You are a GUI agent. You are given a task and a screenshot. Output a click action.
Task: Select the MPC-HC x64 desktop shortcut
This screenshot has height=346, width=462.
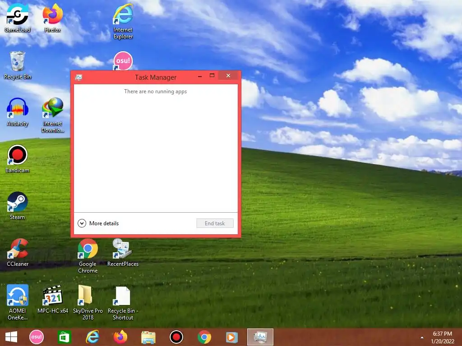click(x=53, y=299)
